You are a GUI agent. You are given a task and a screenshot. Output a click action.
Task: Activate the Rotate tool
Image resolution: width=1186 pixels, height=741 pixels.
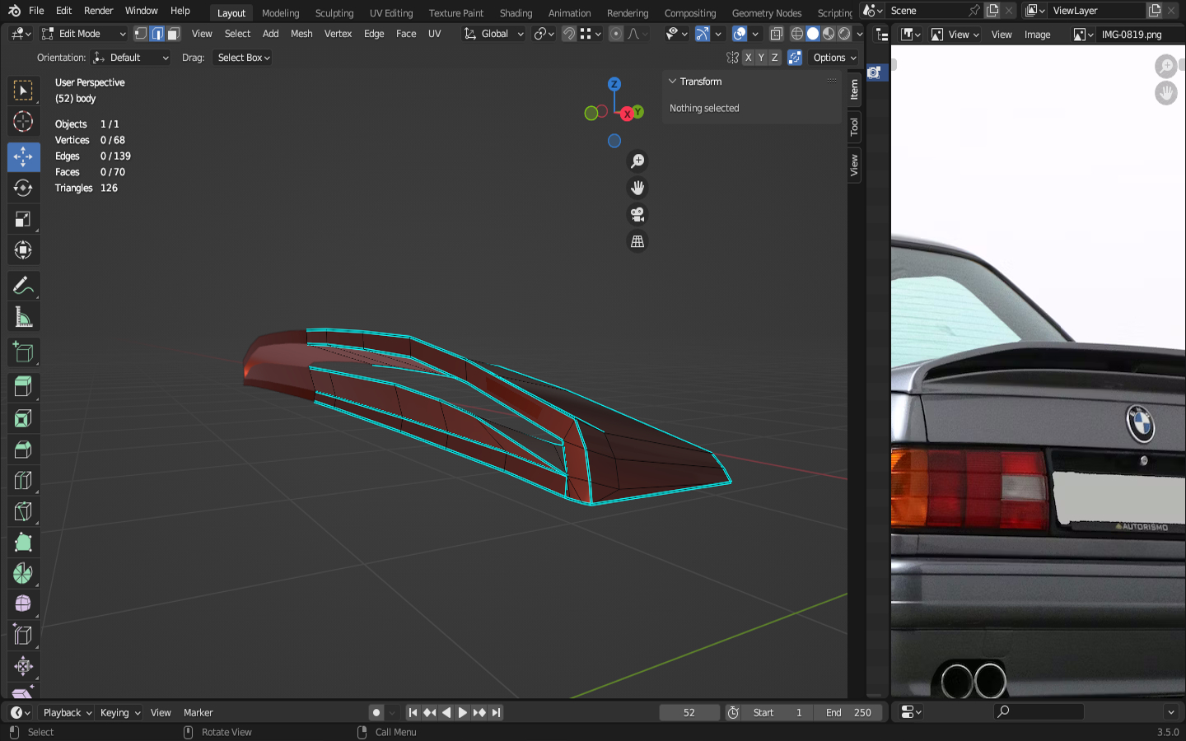pyautogui.click(x=23, y=188)
